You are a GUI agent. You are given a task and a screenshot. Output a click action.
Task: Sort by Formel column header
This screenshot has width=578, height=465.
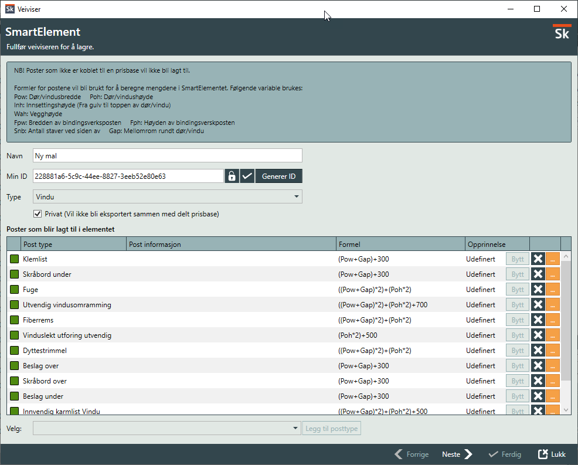[400, 244]
